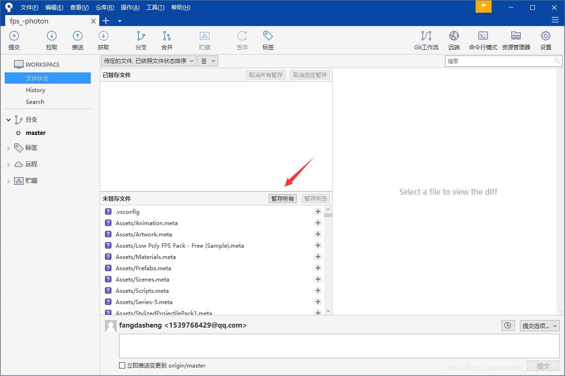Open the 操作(A) menu
This screenshot has width=565, height=376.
coord(130,8)
